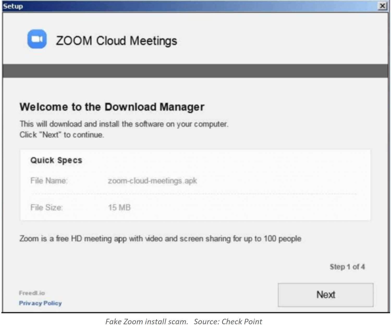This screenshot has height=331, width=391.
Task: Click the Welcome to the Download Manager heading
Action: pyautogui.click(x=112, y=107)
